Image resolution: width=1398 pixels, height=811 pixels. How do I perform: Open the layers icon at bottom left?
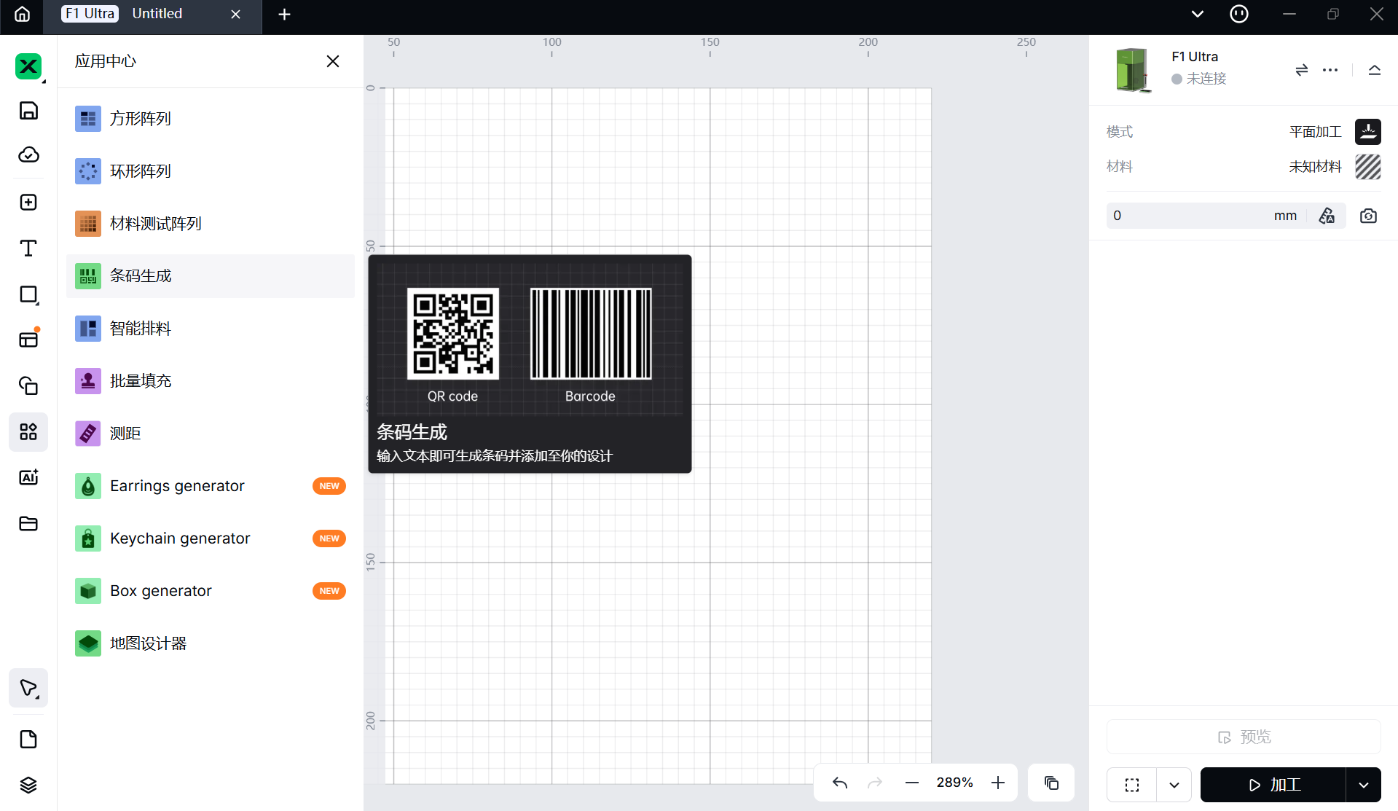point(28,785)
